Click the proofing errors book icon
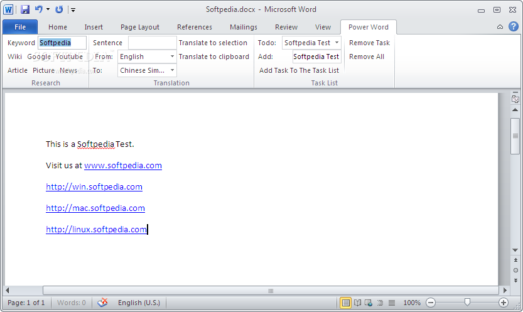 coord(102,303)
